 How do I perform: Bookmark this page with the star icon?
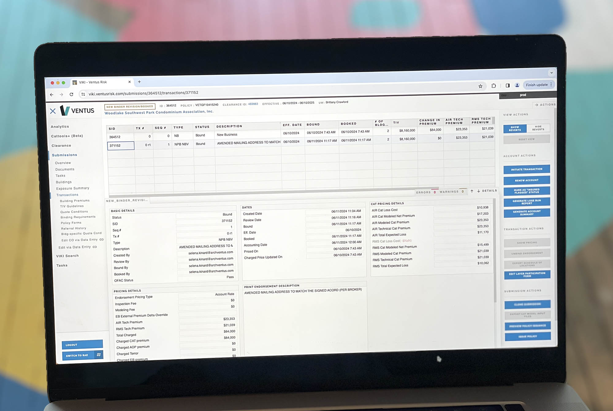(x=480, y=86)
